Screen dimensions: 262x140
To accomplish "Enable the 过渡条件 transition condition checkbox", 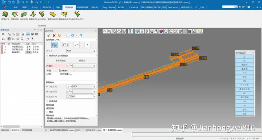I will [x=47, y=102].
